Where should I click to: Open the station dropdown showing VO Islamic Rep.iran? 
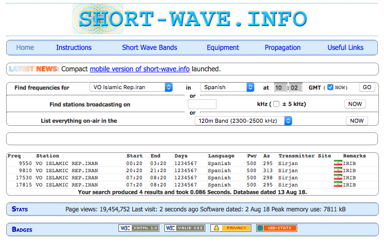point(131,87)
